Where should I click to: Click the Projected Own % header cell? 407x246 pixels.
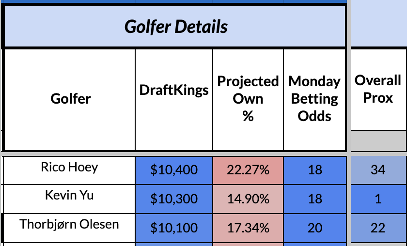click(248, 99)
